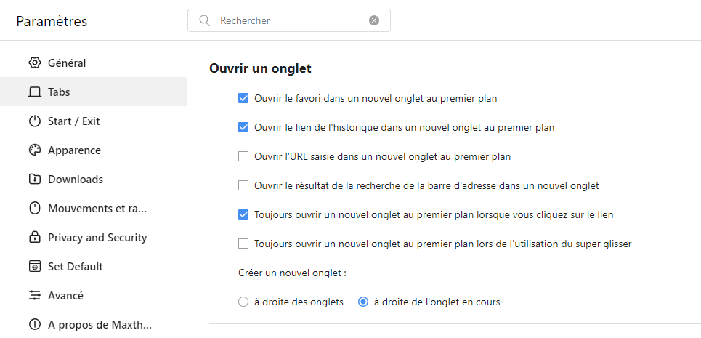Click the Général gear icon

click(34, 63)
